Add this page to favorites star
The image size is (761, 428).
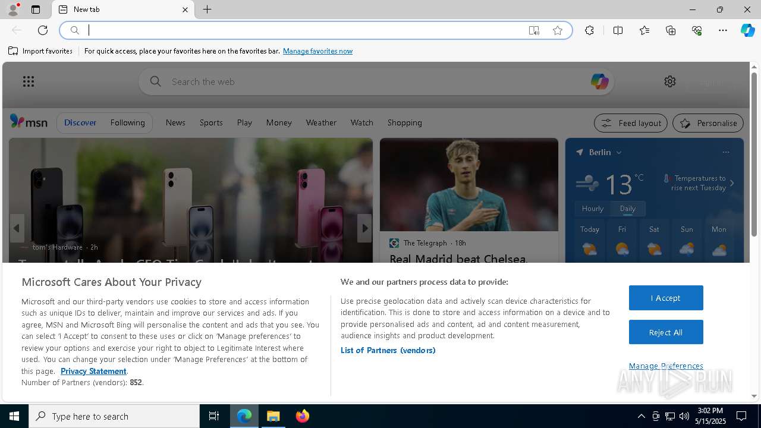click(558, 30)
